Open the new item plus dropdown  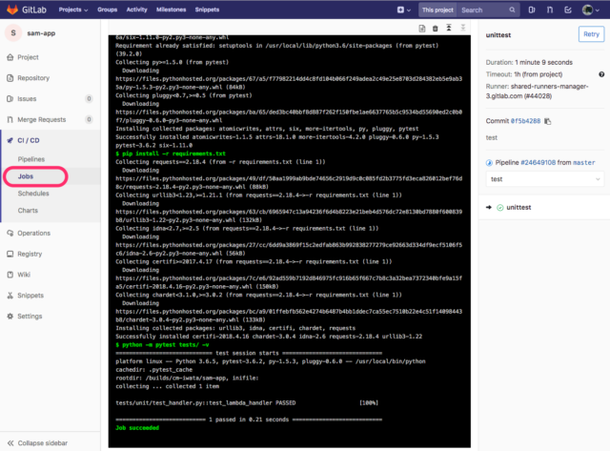[404, 10]
